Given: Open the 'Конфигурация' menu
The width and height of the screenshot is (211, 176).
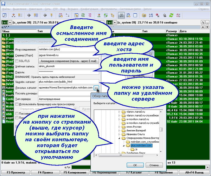Looking at the screenshot, I should point(89,9).
